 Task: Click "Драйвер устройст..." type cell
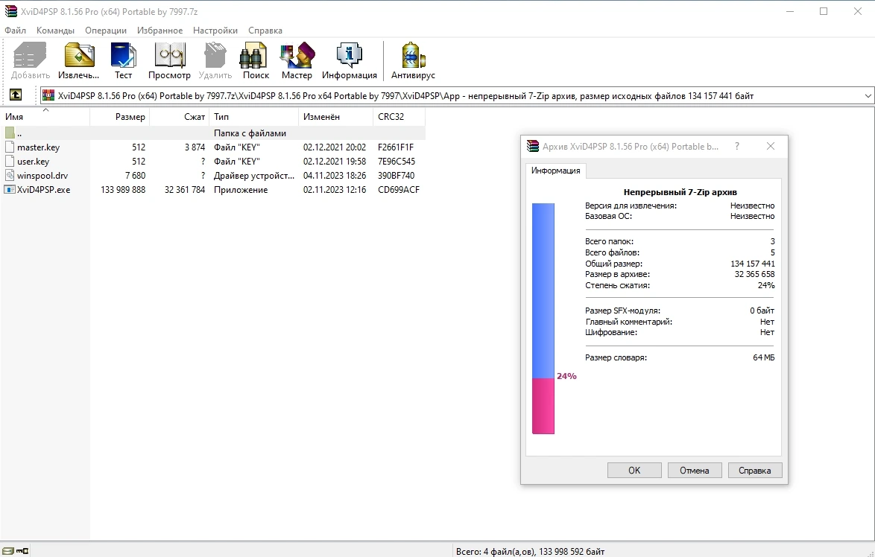point(254,175)
